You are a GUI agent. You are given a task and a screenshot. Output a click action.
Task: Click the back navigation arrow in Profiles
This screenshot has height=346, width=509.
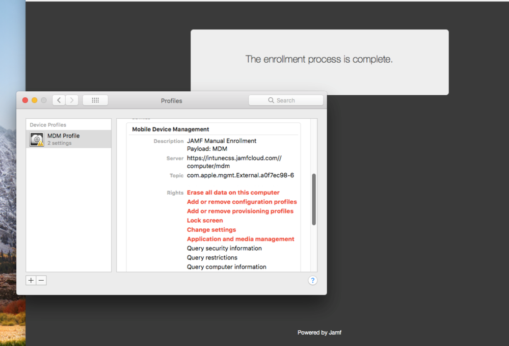tap(59, 100)
